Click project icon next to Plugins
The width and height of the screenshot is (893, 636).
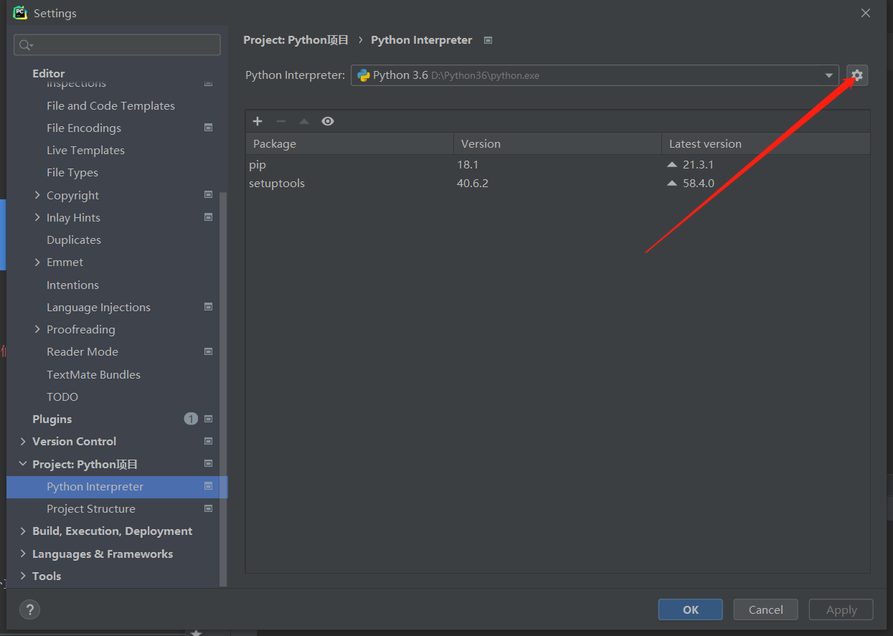pyautogui.click(x=209, y=419)
